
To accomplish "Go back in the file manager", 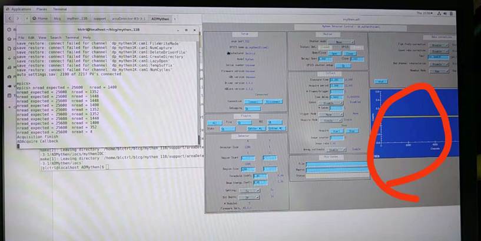I will [10, 18].
